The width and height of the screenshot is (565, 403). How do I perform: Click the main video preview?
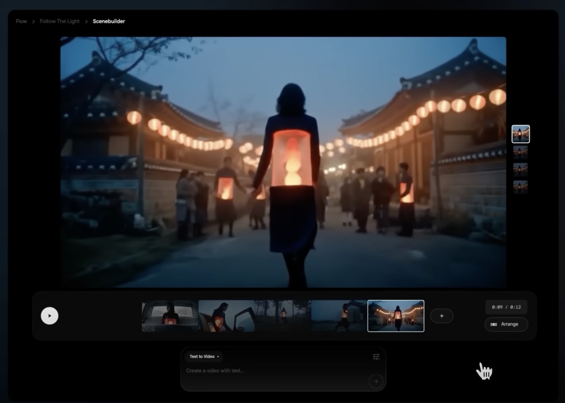283,162
